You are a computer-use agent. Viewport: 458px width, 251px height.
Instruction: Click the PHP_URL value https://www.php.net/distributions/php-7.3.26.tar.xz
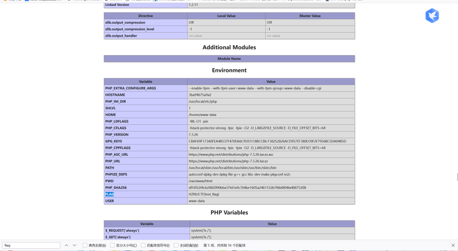click(x=228, y=162)
